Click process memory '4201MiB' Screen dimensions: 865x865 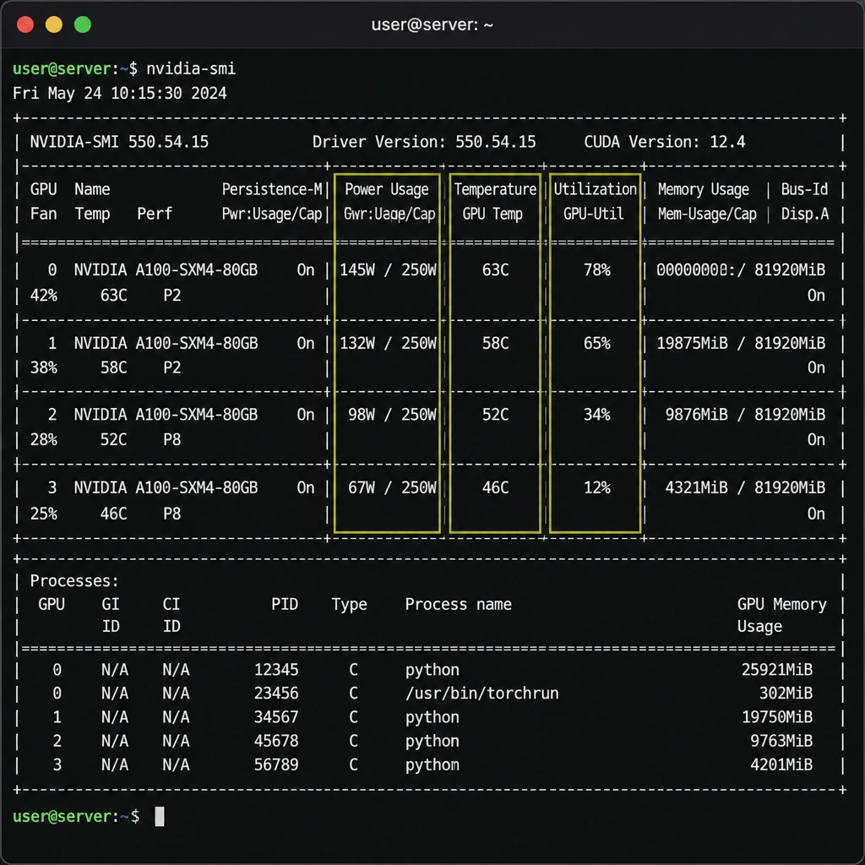(781, 764)
